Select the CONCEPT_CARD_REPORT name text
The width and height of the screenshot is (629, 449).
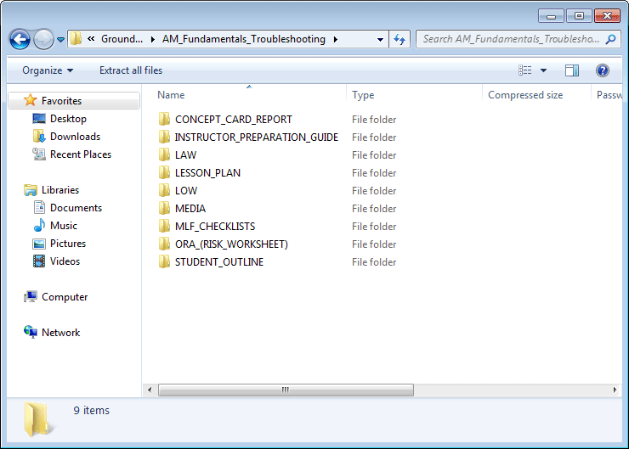point(234,120)
